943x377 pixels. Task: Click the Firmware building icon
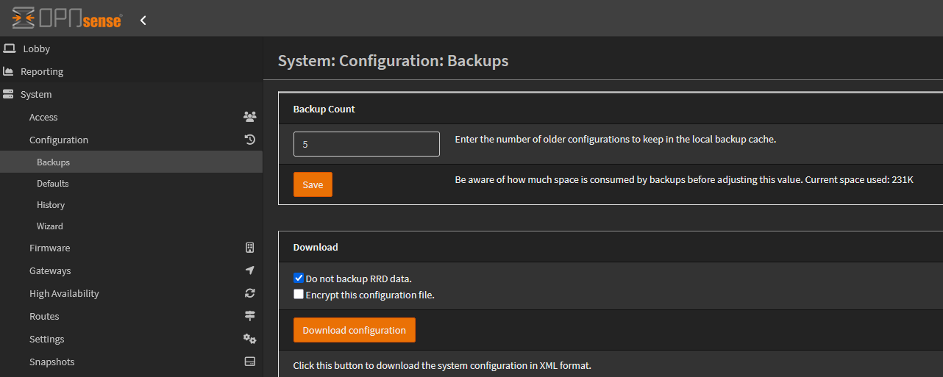pyautogui.click(x=249, y=248)
